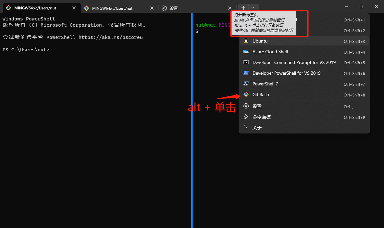Close the first MINGW64 tab
Image resolution: width=384 pixels, height=228 pixels.
click(x=74, y=8)
